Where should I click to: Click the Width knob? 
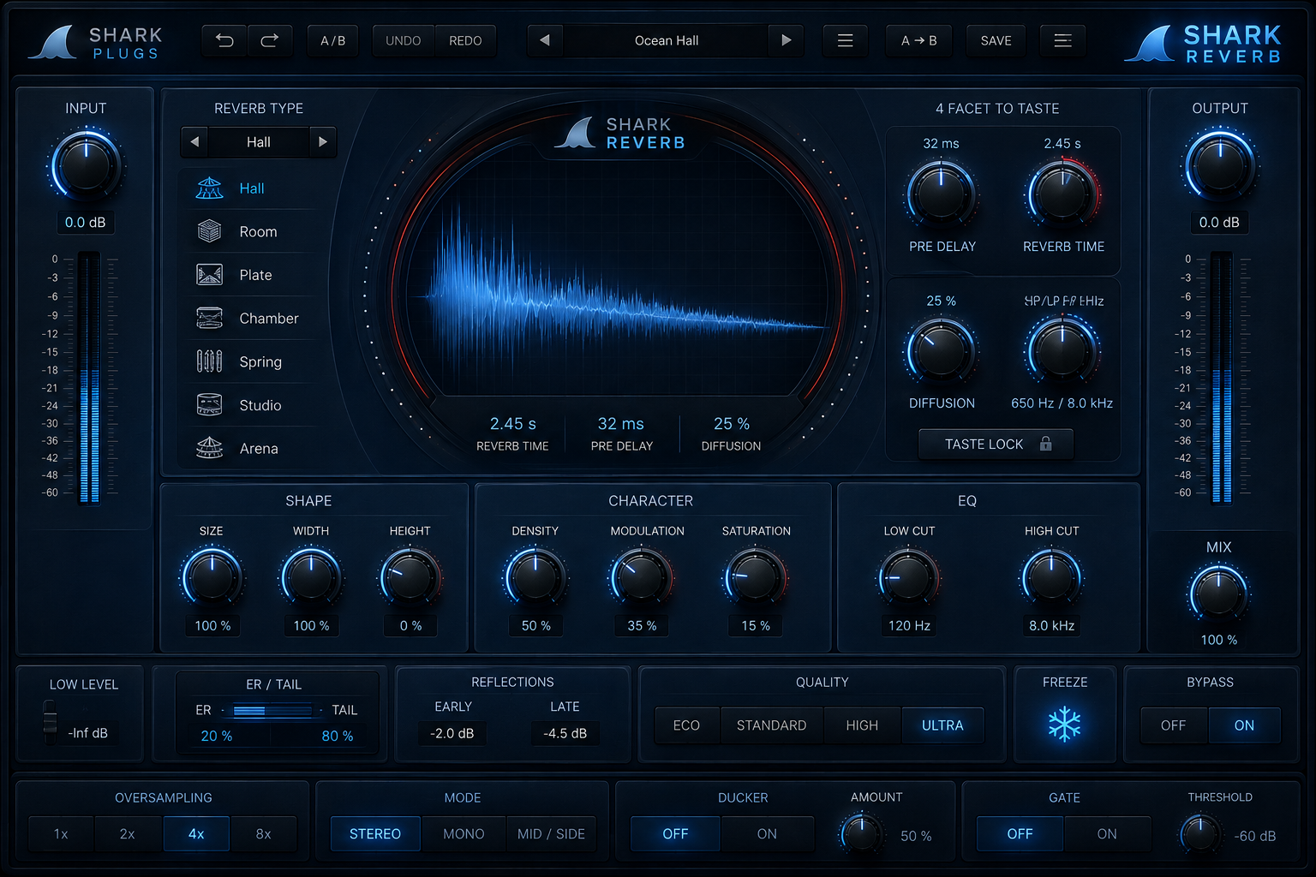pos(311,578)
